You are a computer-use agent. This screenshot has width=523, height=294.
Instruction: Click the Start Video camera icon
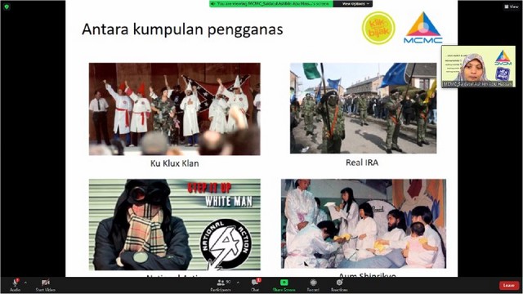[x=46, y=283]
